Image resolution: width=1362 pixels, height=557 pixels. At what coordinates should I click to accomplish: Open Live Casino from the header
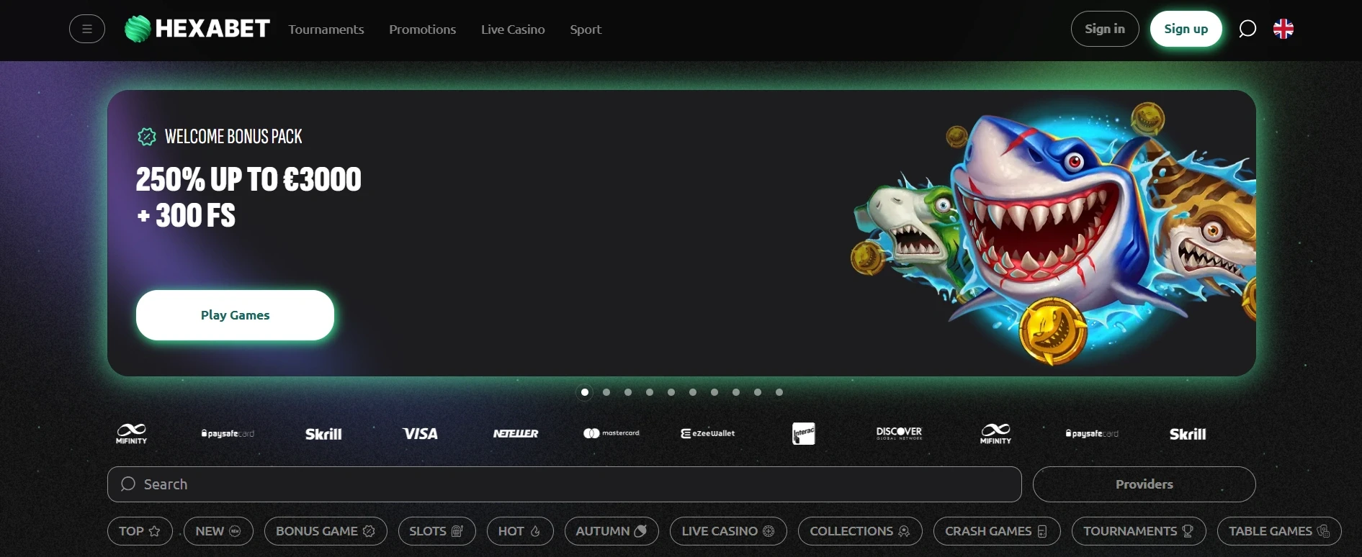click(x=513, y=30)
